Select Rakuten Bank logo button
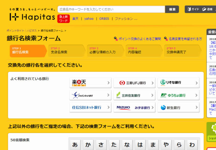This screenshot has height=150, width=216. point(90,83)
